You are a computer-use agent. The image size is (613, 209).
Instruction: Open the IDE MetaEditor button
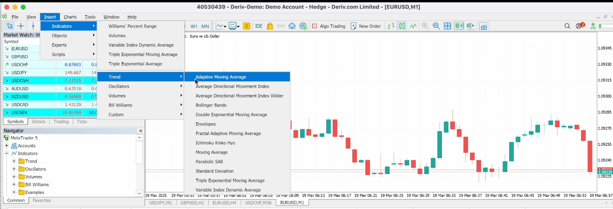(259, 26)
